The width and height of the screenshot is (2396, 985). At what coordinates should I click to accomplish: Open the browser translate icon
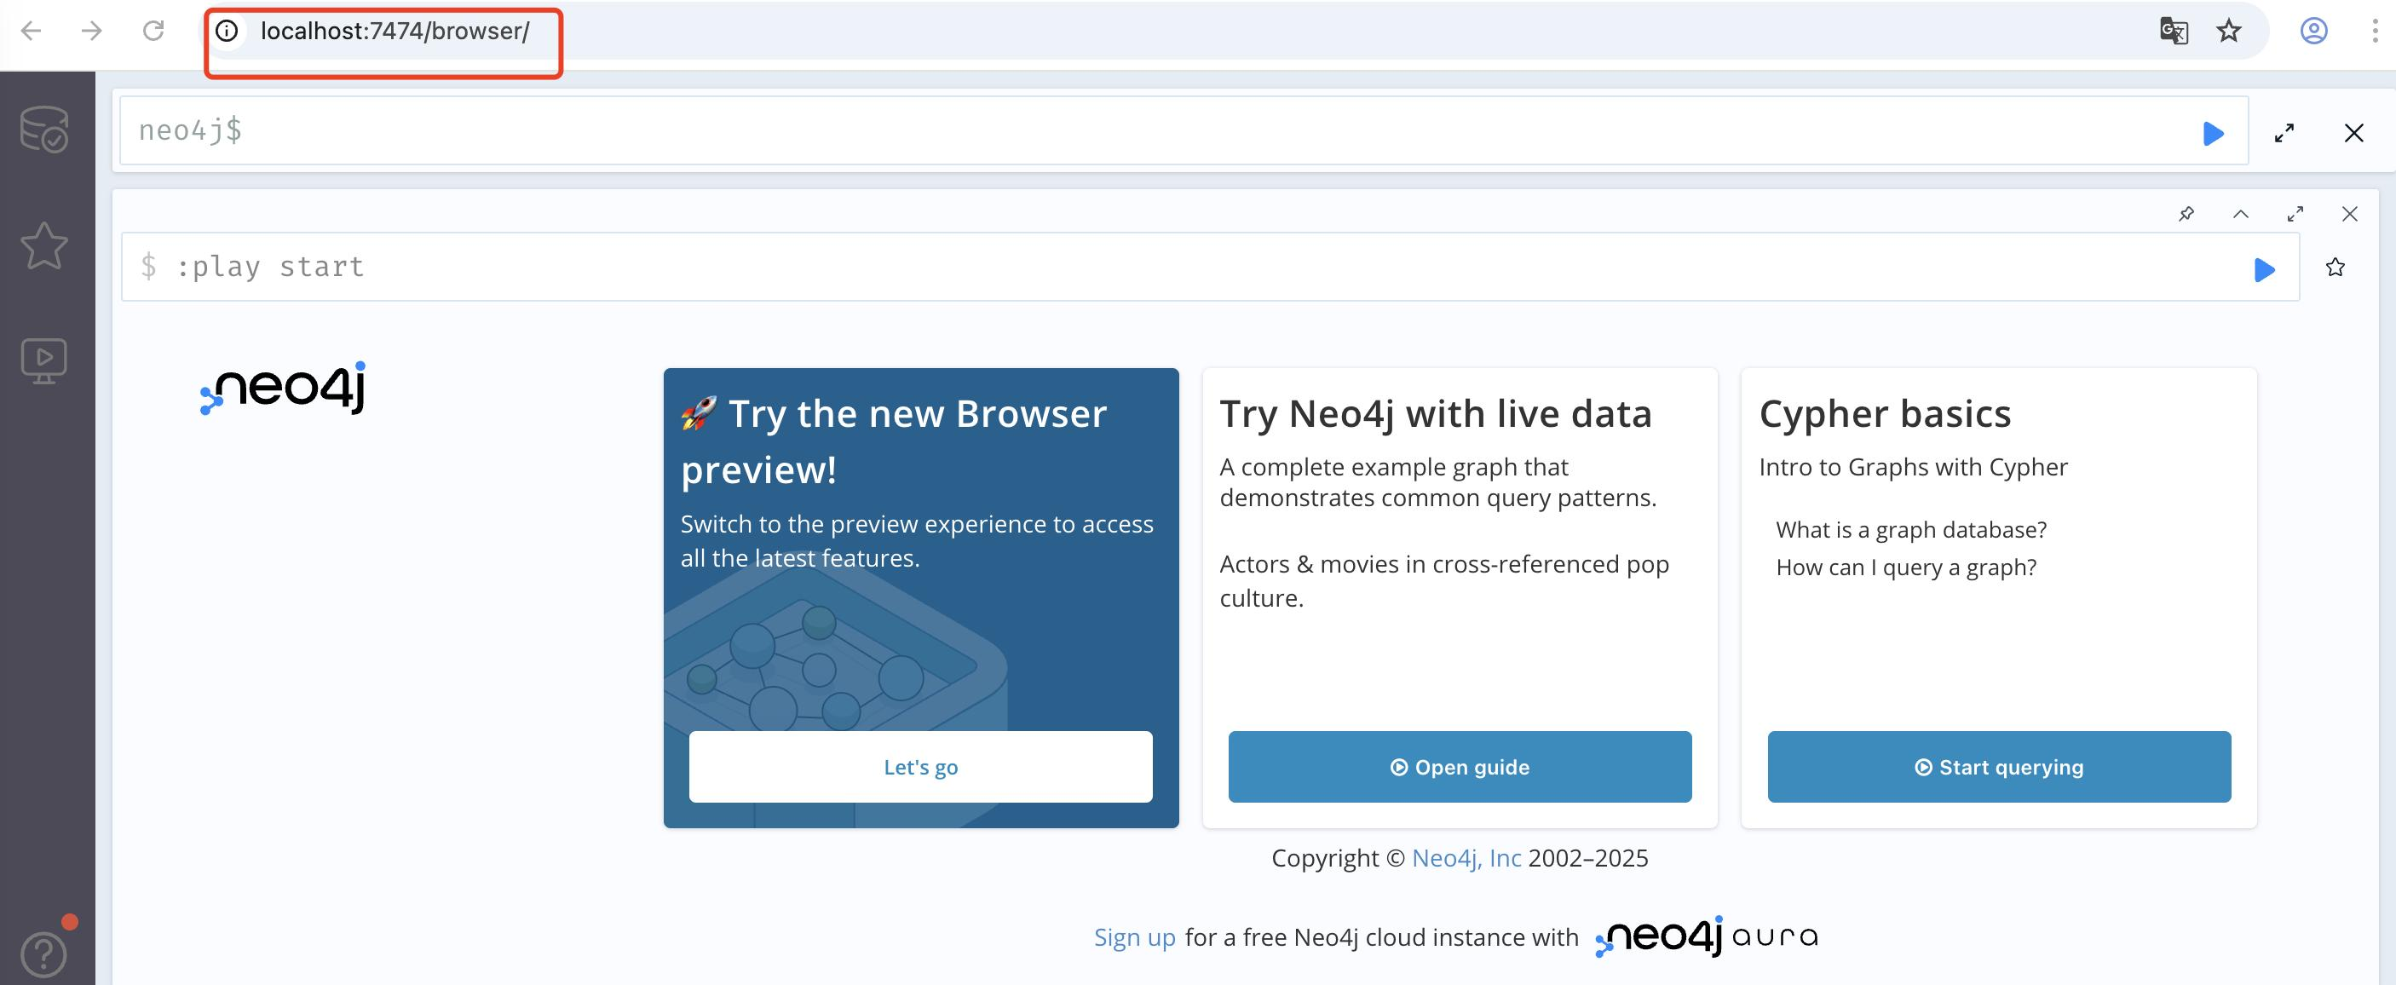point(2173,31)
